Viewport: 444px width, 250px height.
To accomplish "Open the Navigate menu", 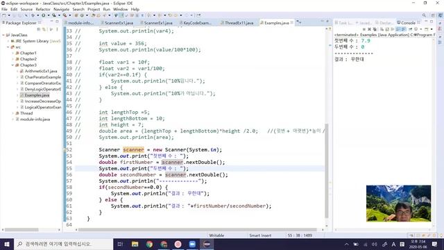I will point(62,9).
